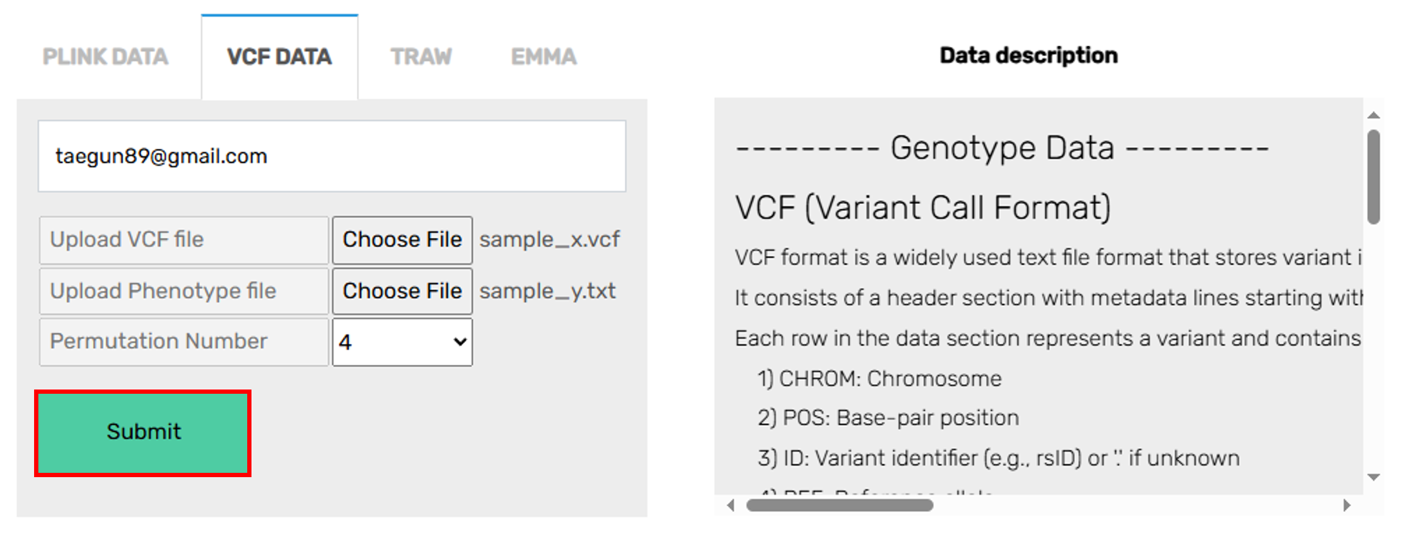Click the email address input field
The image size is (1412, 538).
point(332,156)
